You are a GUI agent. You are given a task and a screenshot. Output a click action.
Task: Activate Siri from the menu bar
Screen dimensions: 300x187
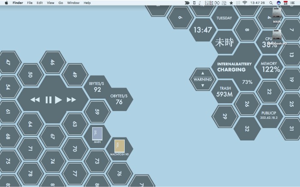(x=279, y=3)
